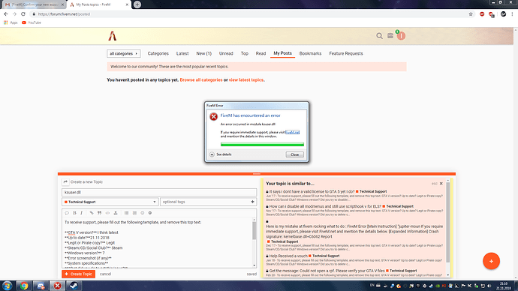
Task: Click the upload icon in composer toolbar
Action: tap(116, 213)
